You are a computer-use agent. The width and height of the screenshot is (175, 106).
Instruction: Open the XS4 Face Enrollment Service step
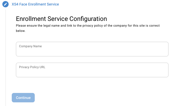pos(35,4)
